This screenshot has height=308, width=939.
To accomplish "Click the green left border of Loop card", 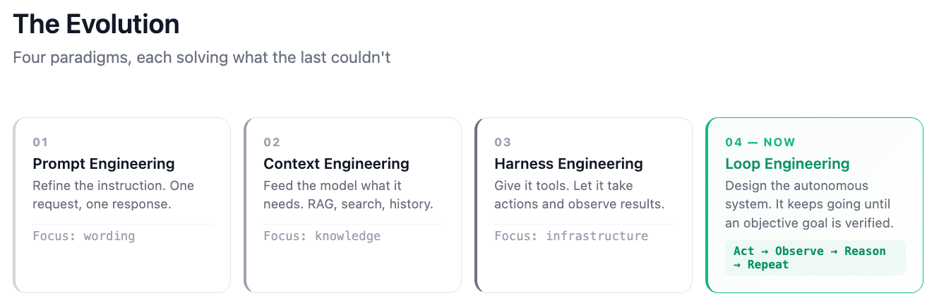I will (x=707, y=205).
